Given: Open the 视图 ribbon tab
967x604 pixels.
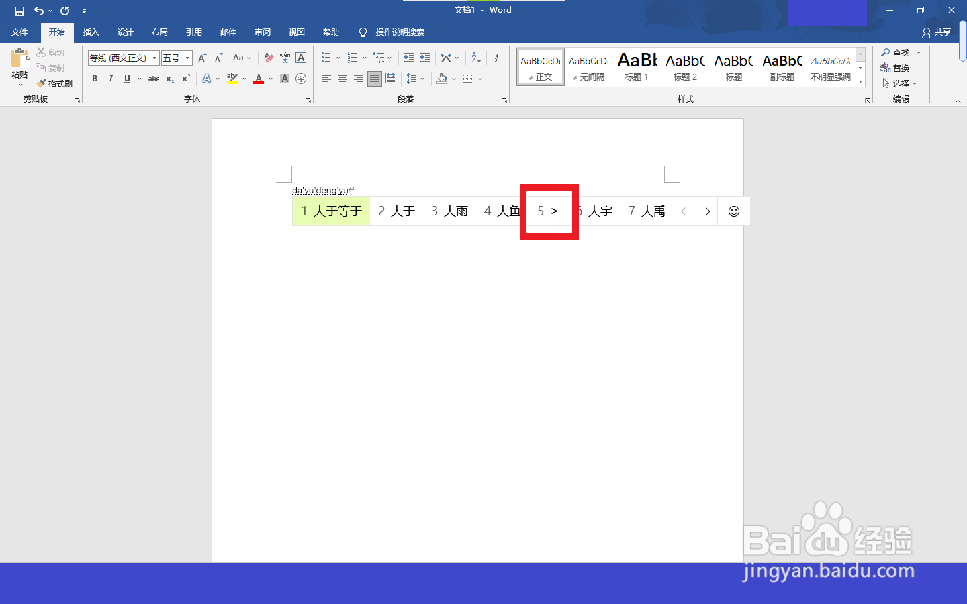Looking at the screenshot, I should click(x=296, y=32).
